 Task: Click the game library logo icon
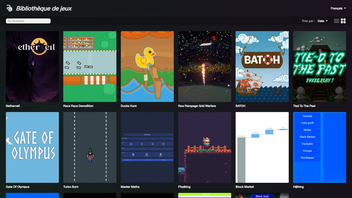(x=9, y=8)
